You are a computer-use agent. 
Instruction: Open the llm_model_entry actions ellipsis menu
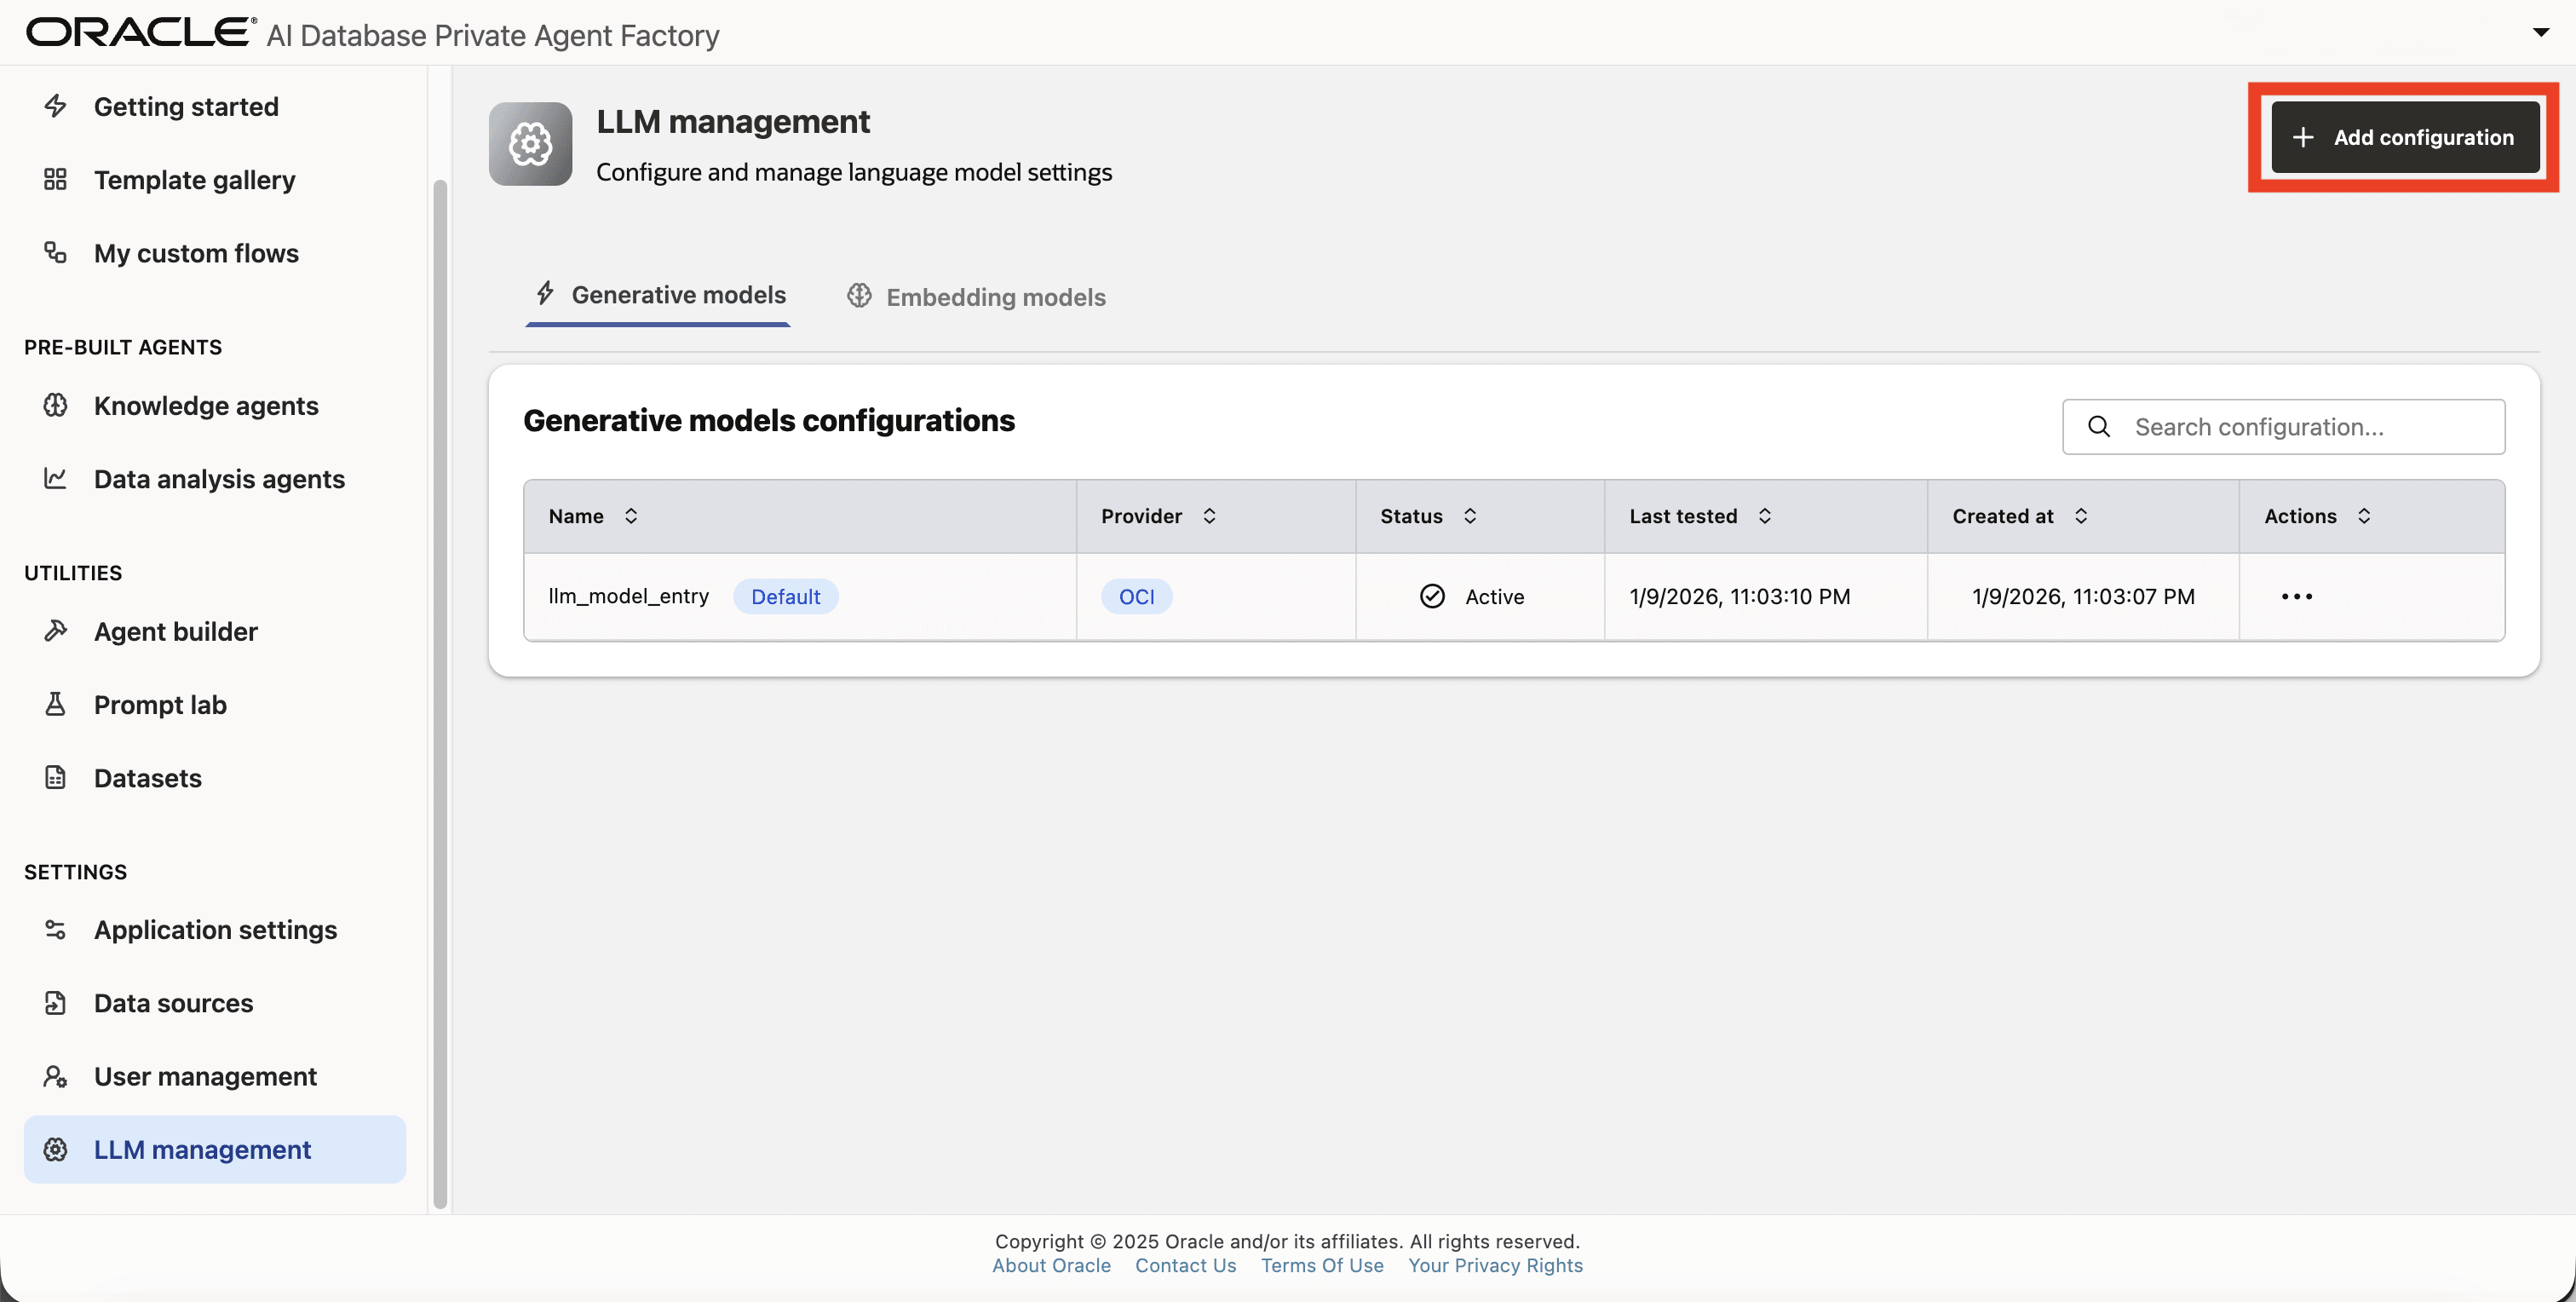coord(2296,596)
